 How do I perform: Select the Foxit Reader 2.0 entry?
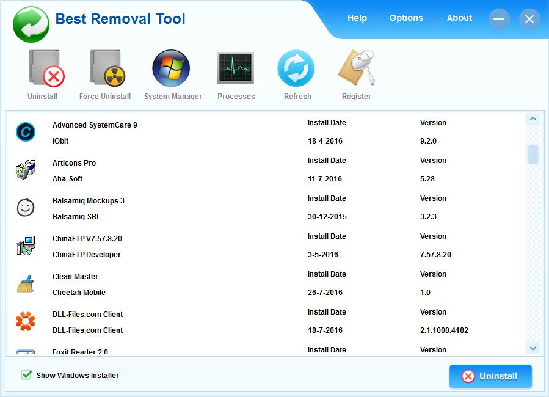(80, 351)
